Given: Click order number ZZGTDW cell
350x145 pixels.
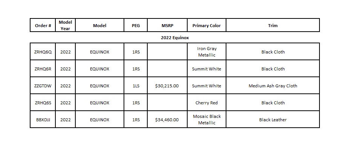Looking at the screenshot, I should pyautogui.click(x=43, y=85).
